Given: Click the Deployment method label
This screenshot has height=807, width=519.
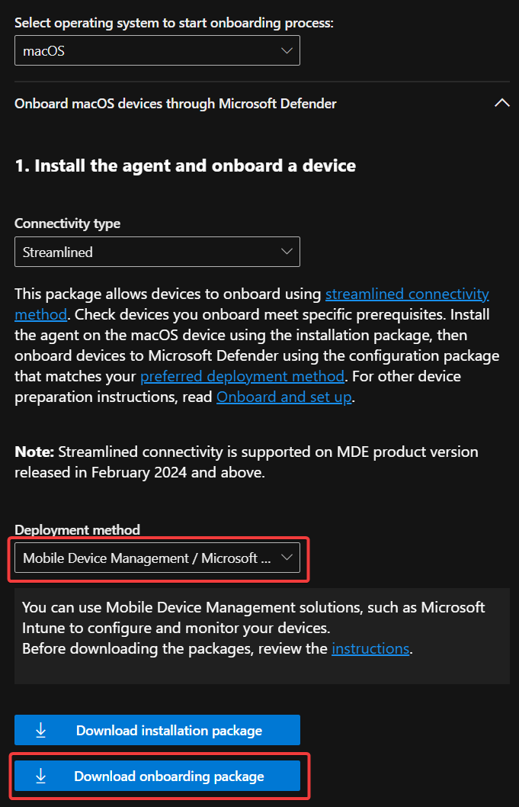Looking at the screenshot, I should pyautogui.click(x=78, y=530).
